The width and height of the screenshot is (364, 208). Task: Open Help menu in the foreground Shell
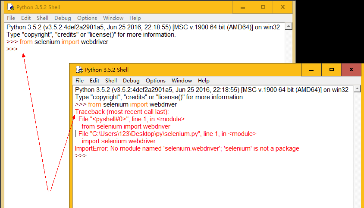pos(204,81)
